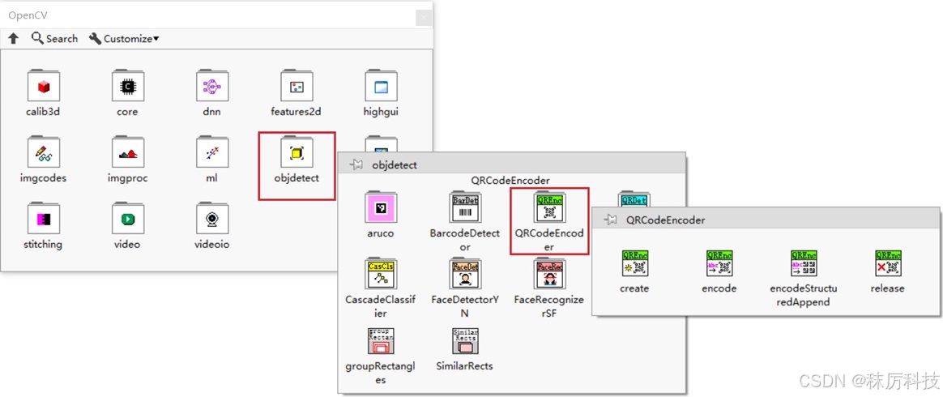943x397 pixels.
Task: Pin the QRCodeEncoder palette open
Action: coord(611,220)
